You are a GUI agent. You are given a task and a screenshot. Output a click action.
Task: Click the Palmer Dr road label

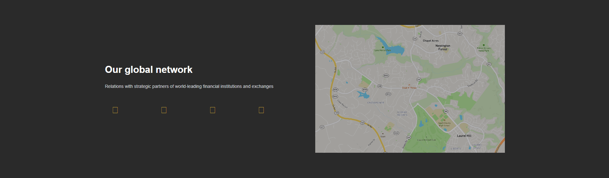[x=371, y=143]
